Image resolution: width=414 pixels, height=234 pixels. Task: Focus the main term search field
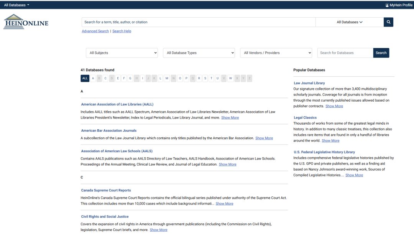tap(199, 22)
